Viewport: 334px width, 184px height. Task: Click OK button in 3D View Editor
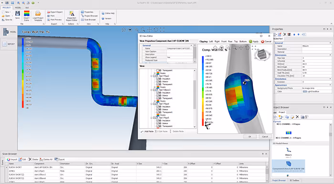[250, 137]
